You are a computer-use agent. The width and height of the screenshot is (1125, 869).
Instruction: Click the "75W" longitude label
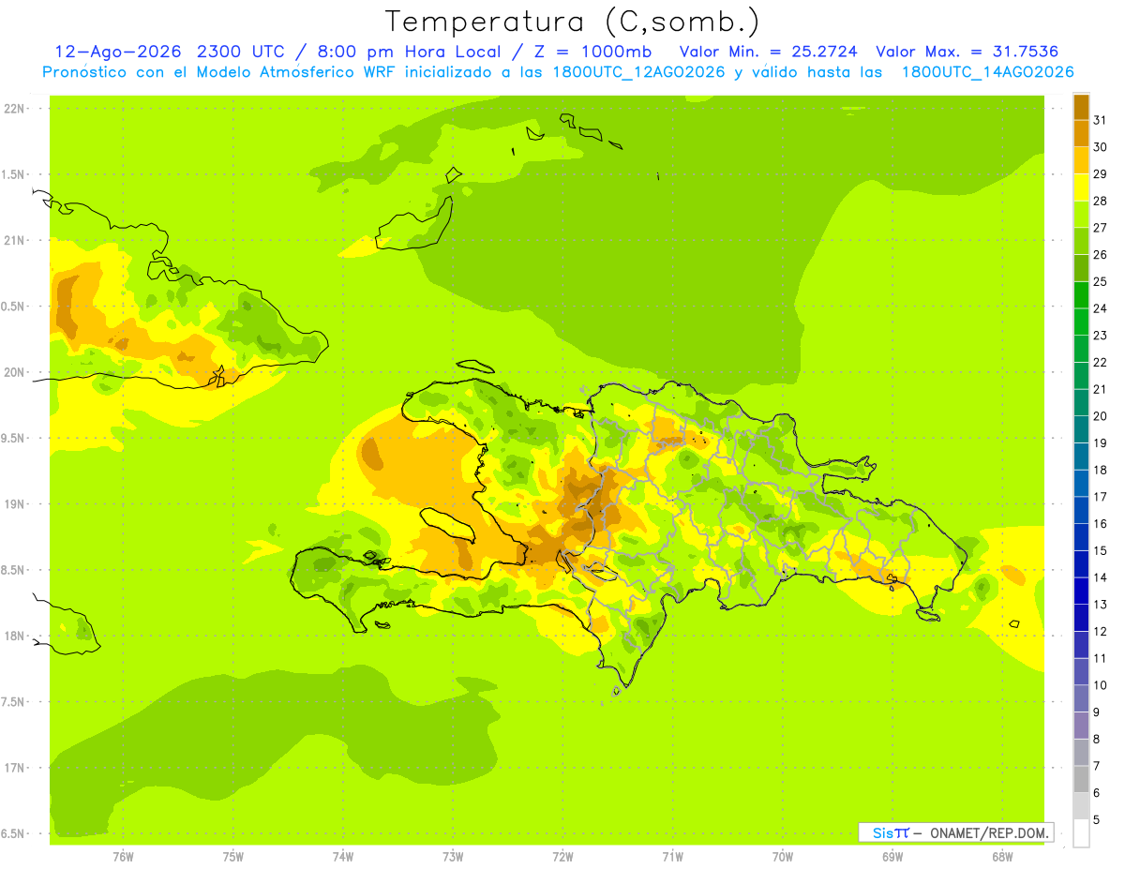coord(233,856)
